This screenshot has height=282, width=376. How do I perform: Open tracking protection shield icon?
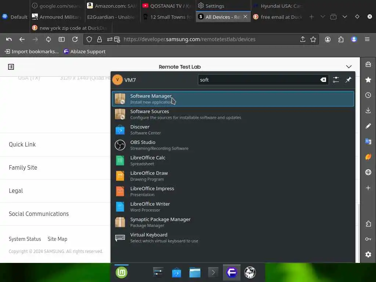tap(89, 39)
